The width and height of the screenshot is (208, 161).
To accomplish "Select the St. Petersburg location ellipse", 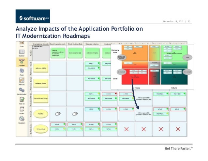I will tap(41, 129).
